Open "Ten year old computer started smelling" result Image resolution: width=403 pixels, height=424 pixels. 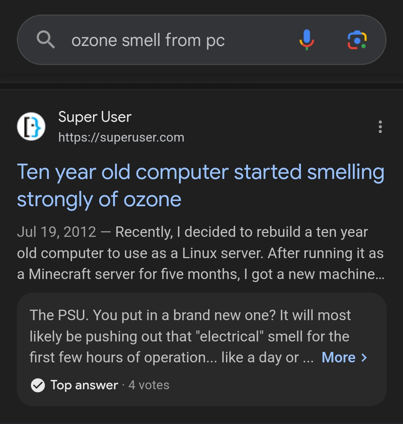tap(201, 172)
